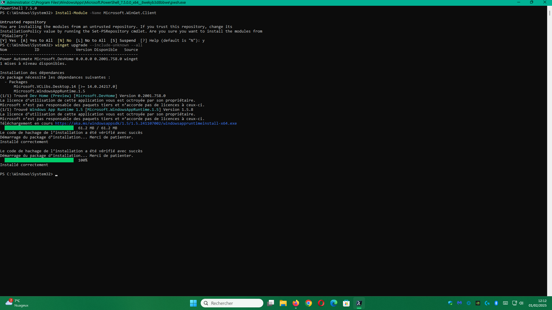Screen dimensions: 552x310
Task: Open Logitech G HUB from the tray
Action: pyautogui.click(x=487, y=303)
